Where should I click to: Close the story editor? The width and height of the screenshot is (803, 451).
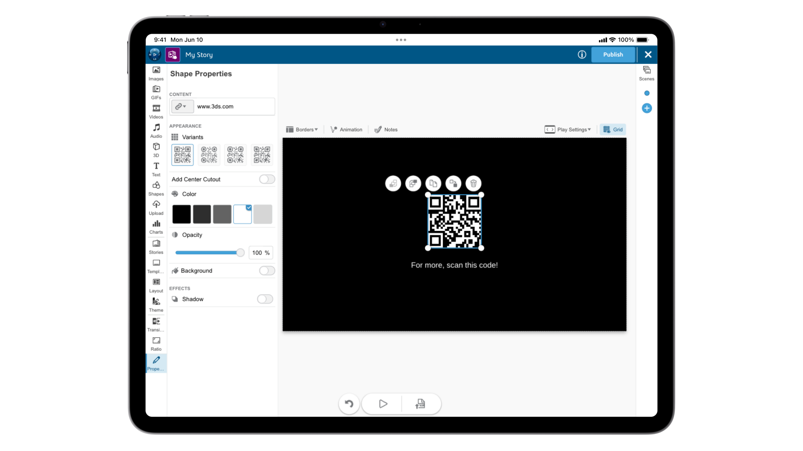tap(648, 54)
